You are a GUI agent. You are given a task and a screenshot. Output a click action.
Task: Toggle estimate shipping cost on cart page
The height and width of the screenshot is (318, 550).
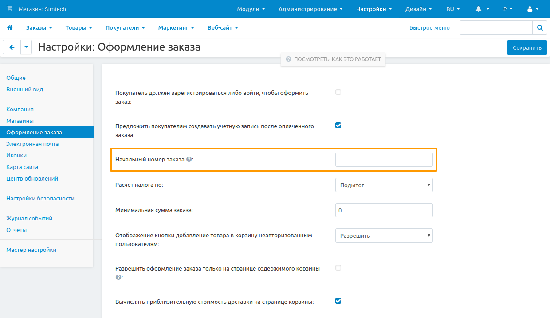[x=338, y=301]
